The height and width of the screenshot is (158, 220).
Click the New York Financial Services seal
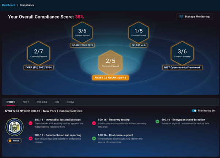(15, 127)
